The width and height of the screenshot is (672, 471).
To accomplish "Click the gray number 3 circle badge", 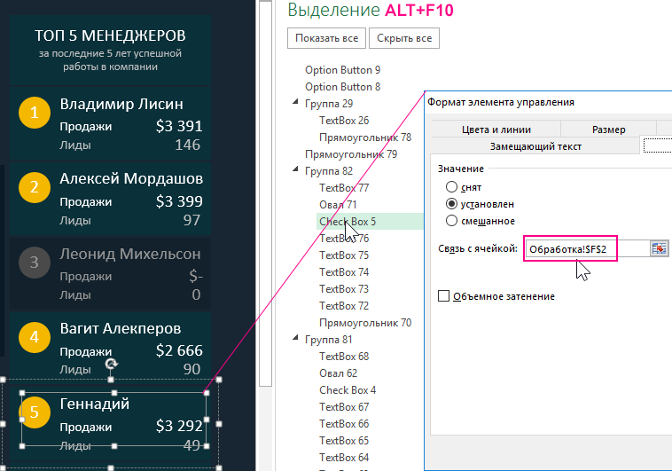I will coord(35,263).
